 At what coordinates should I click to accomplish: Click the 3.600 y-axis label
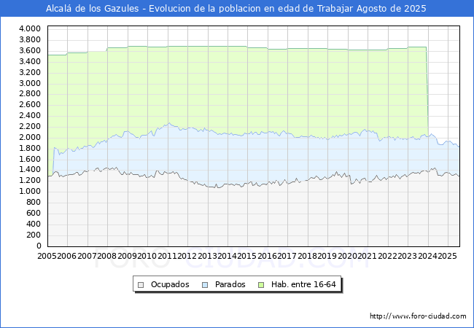pos(30,50)
